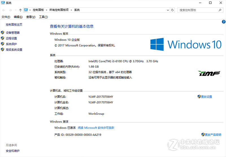The height and width of the screenshot is (157, 226).
Task: Click 系统 breadcrumb in address bar
Action: [77, 10]
